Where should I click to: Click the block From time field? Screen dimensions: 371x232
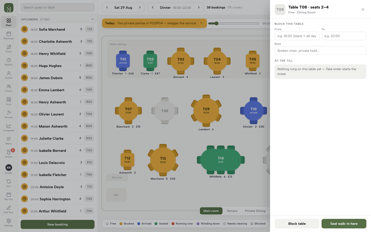click(297, 36)
